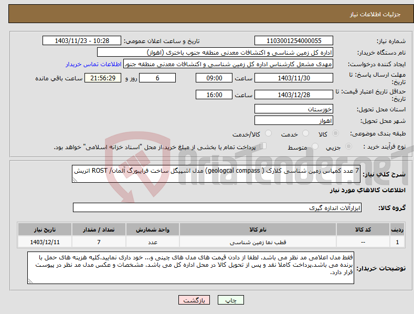Select the کالا radio button
The width and height of the screenshot is (414, 314).
click(x=335, y=133)
